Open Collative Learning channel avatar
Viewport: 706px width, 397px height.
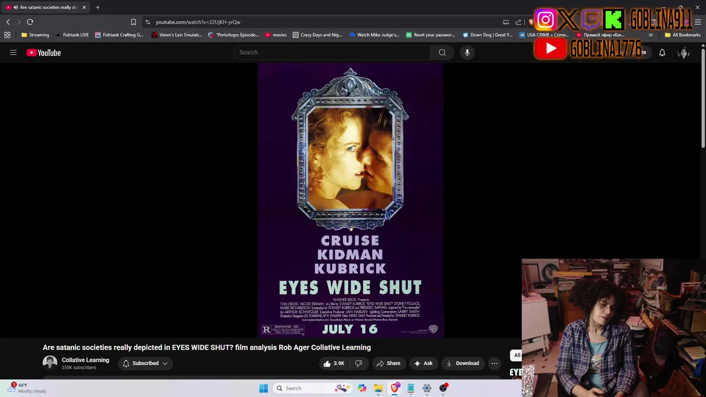(50, 363)
